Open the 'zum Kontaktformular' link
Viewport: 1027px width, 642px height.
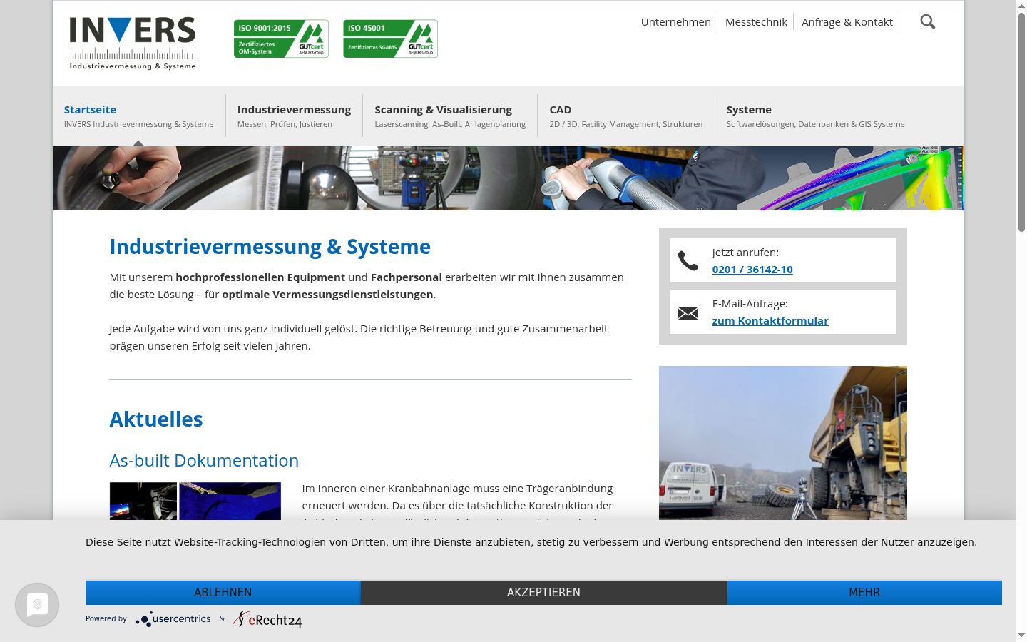[770, 321]
